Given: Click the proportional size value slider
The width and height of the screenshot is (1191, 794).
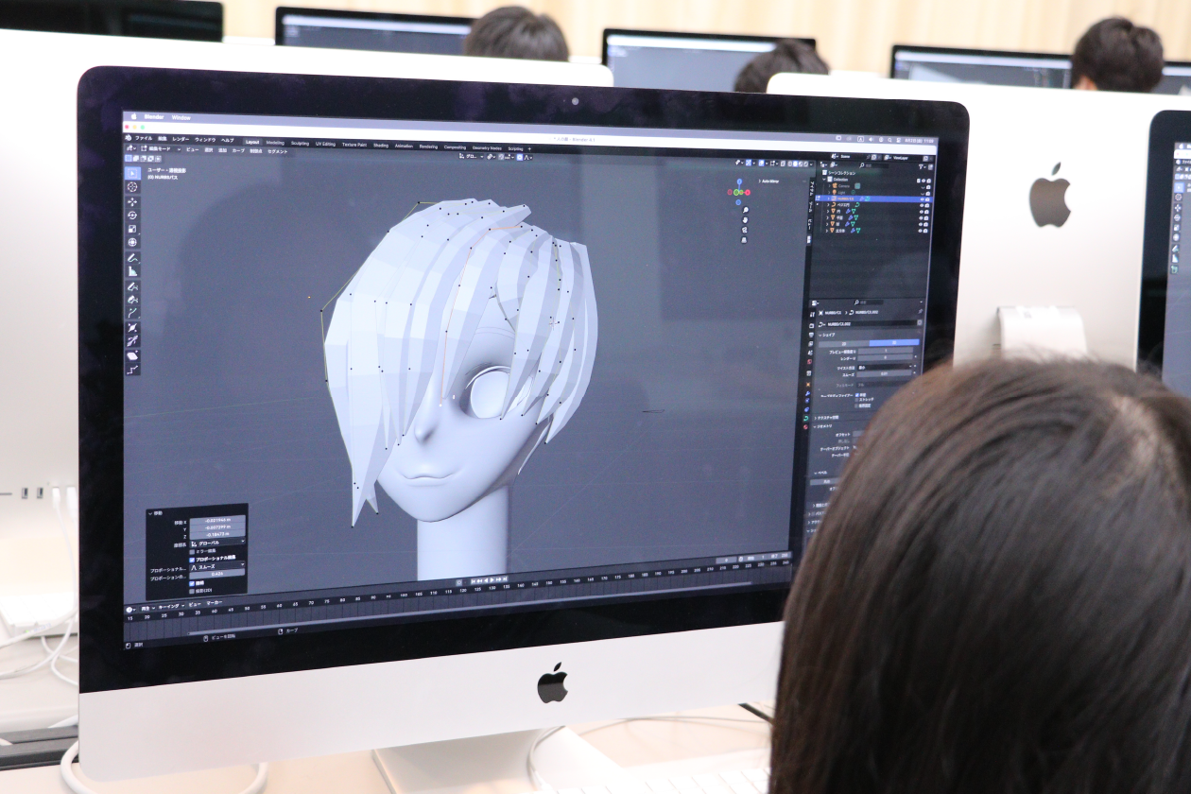Looking at the screenshot, I should (217, 574).
